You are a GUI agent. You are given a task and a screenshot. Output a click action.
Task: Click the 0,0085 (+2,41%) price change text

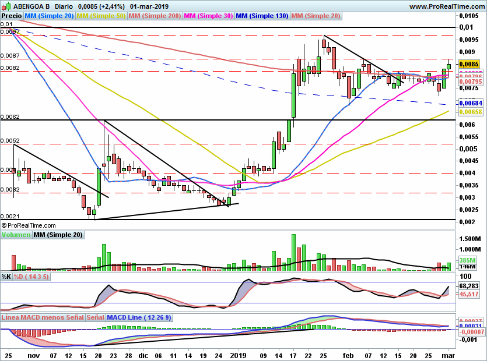point(101,6)
